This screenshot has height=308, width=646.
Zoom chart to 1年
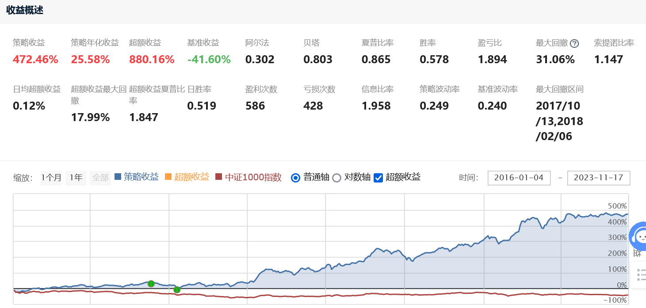tap(76, 178)
